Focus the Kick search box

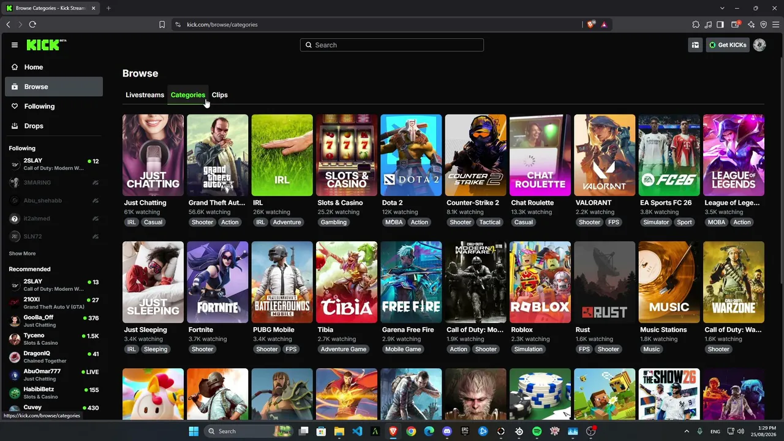(x=392, y=45)
